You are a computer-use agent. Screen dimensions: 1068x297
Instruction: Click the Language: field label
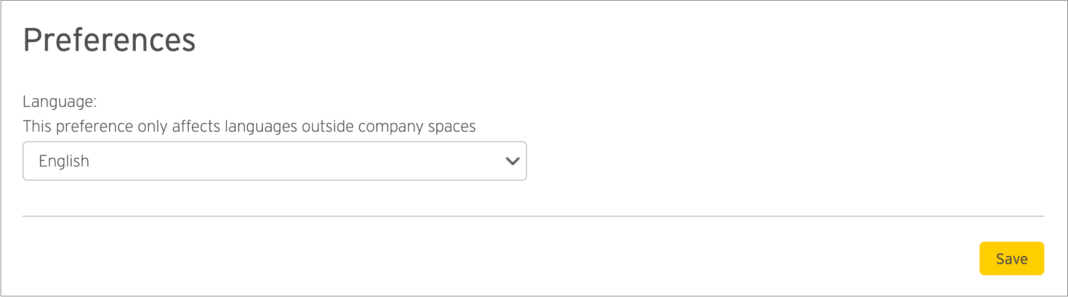(x=60, y=102)
